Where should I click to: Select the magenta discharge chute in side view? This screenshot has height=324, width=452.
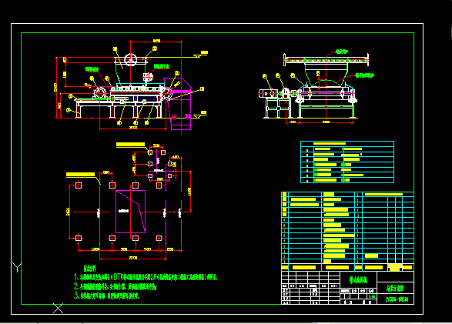pyautogui.click(x=179, y=104)
